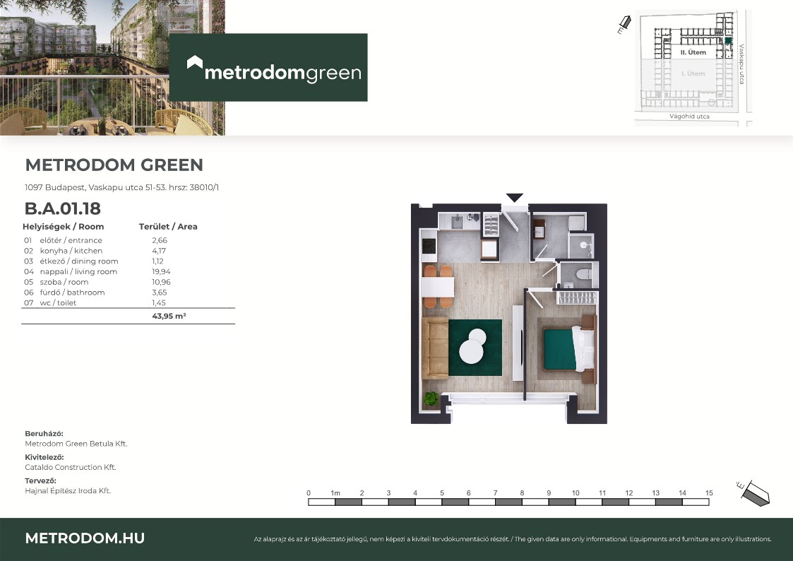Click the footer disclaimer text

tap(513, 539)
